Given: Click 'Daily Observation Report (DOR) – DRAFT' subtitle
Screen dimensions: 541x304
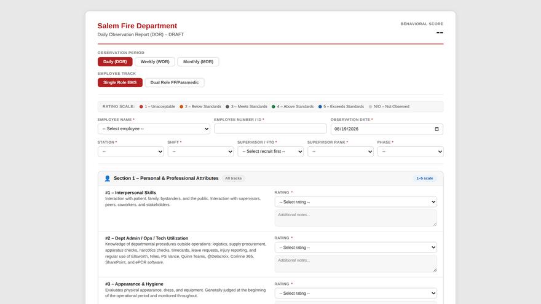Looking at the screenshot, I should (140, 34).
